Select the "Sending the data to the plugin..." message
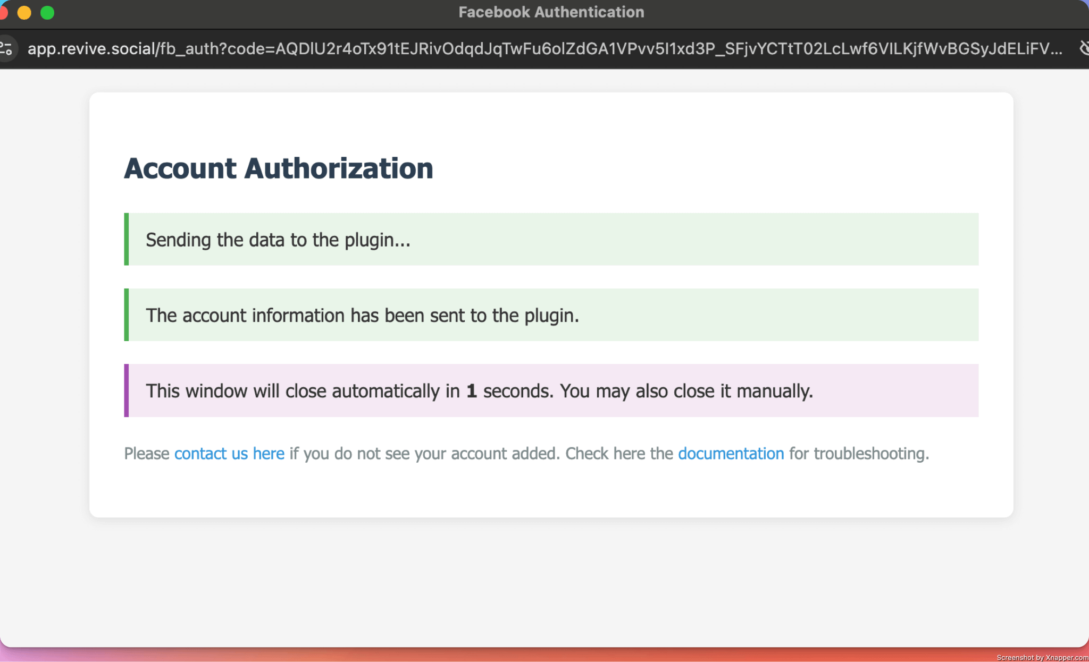The image size is (1089, 662). point(278,240)
